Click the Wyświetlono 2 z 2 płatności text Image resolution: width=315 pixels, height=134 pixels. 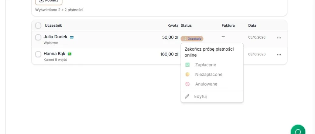point(59,10)
